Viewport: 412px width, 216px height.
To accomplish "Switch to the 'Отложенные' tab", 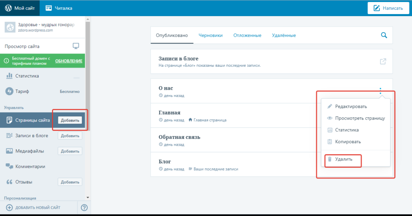I will tap(247, 35).
